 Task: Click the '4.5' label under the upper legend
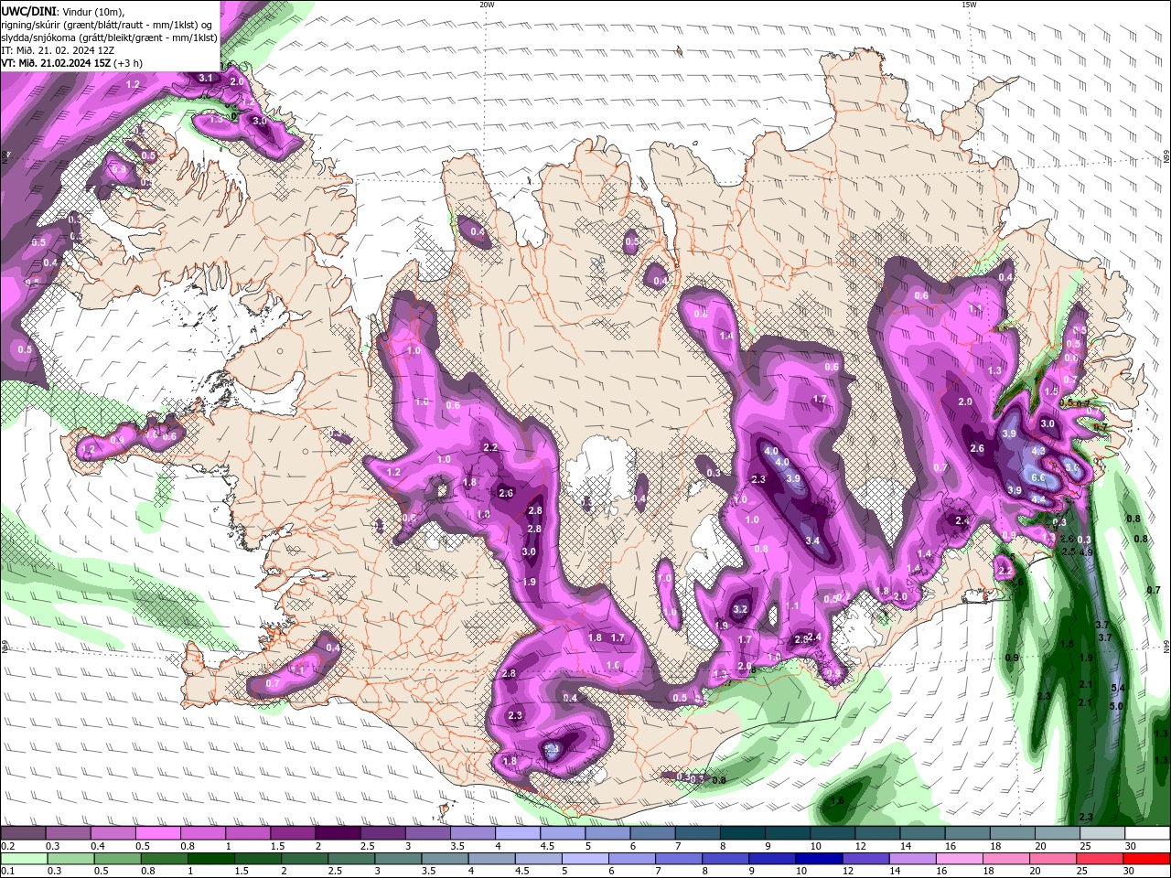[x=546, y=846]
